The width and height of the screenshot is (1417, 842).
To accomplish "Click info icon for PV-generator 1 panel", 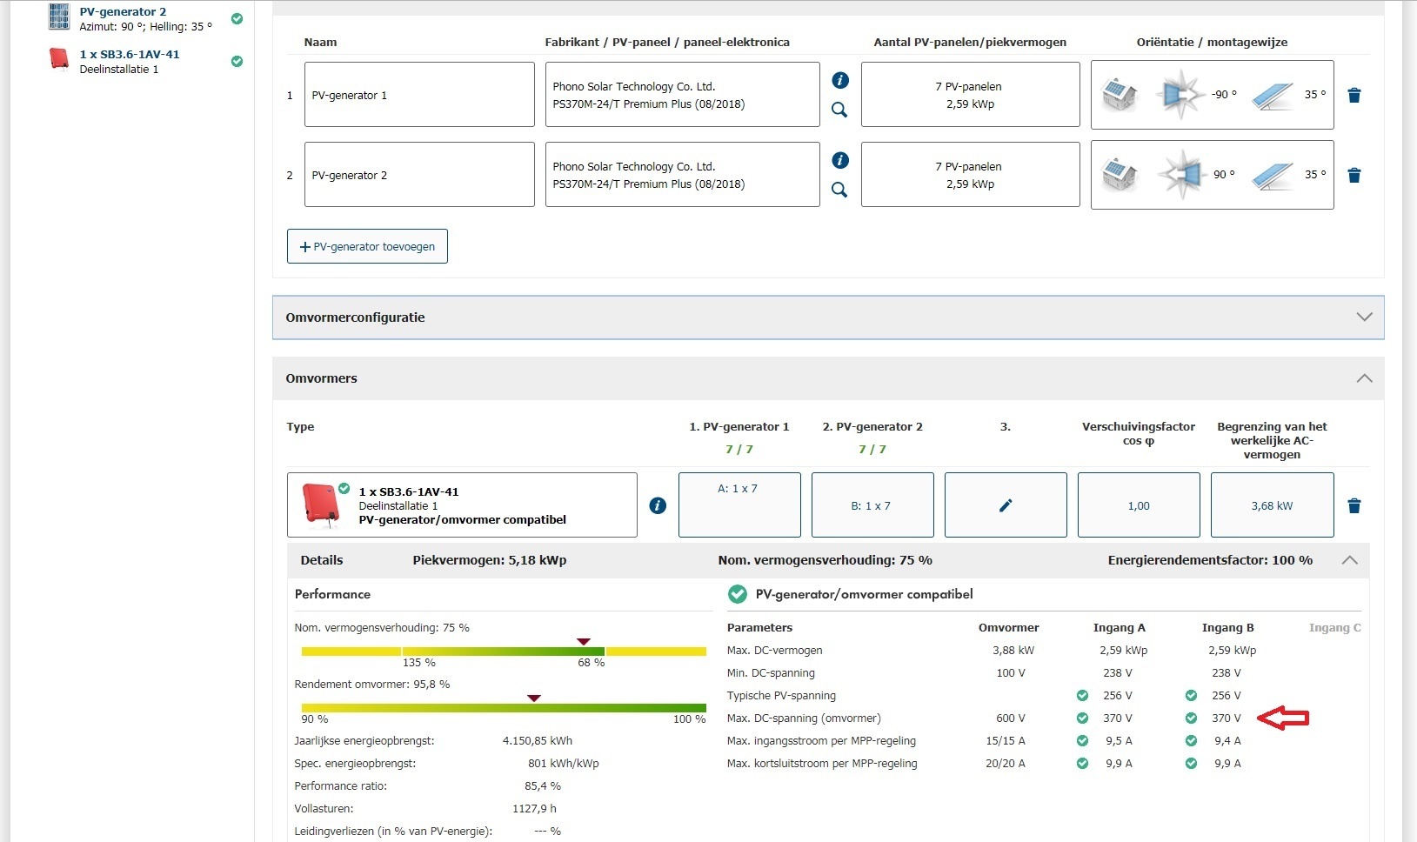I will pos(840,80).
